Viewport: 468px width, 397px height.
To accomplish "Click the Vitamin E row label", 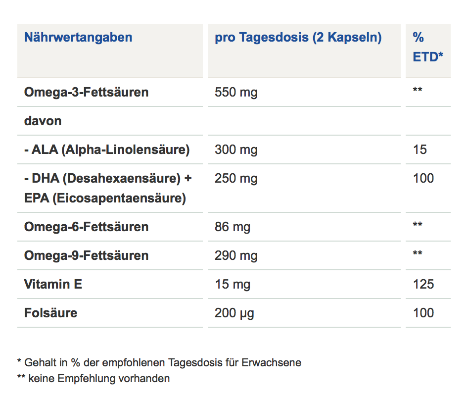I will pyautogui.click(x=53, y=284).
